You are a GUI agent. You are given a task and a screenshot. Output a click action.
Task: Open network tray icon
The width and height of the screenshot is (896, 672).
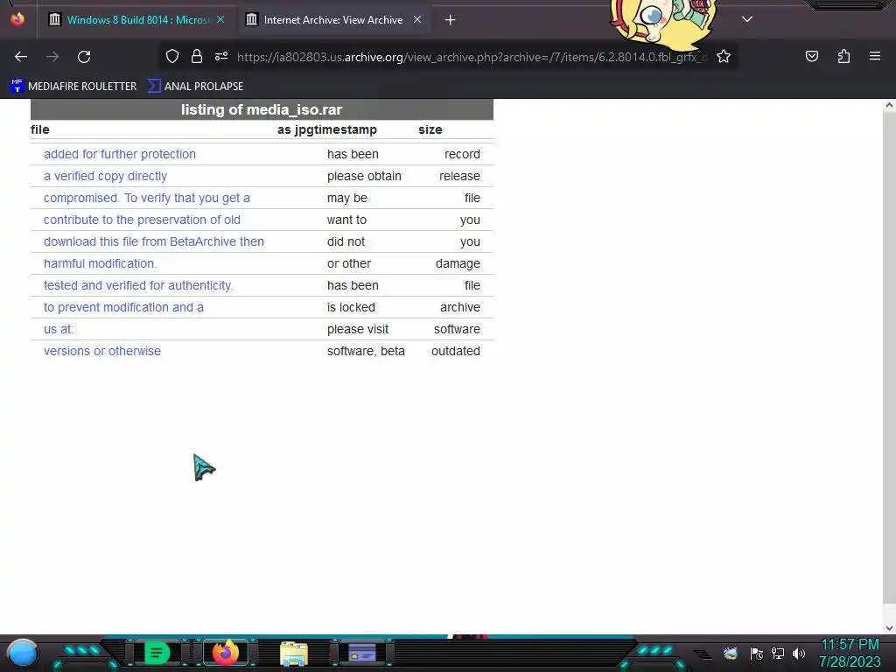coord(777,653)
